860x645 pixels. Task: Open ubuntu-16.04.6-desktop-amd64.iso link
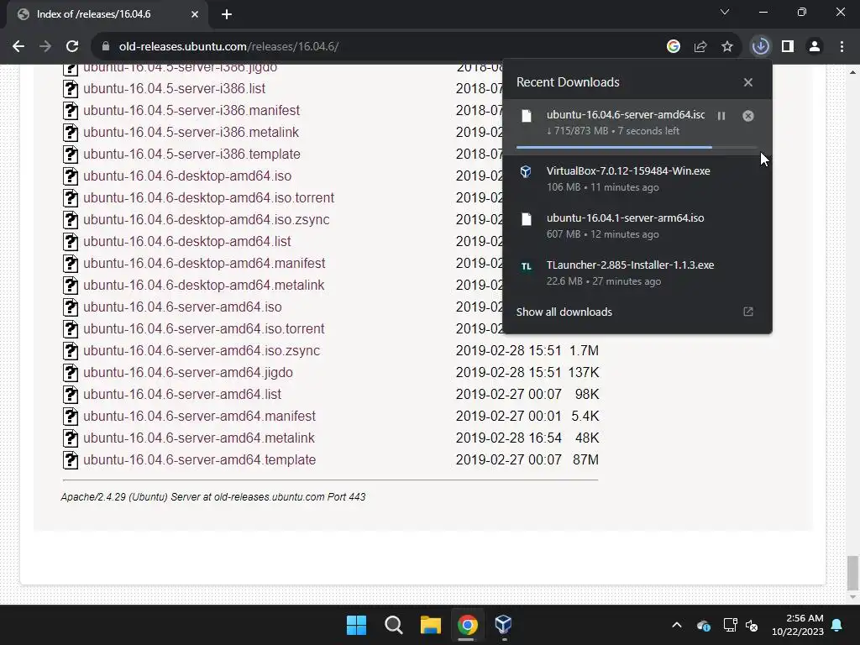tap(187, 176)
